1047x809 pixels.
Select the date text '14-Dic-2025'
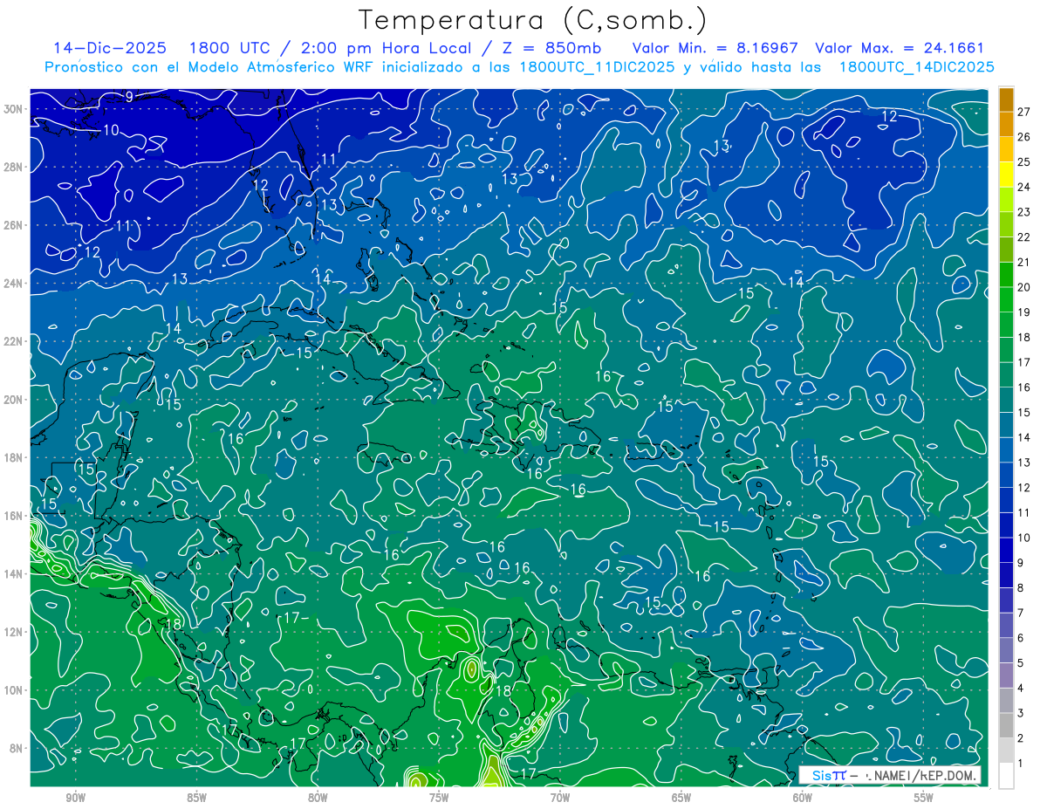tap(109, 48)
